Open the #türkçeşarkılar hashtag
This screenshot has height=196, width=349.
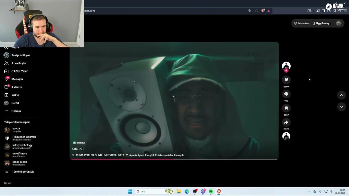(x=164, y=155)
